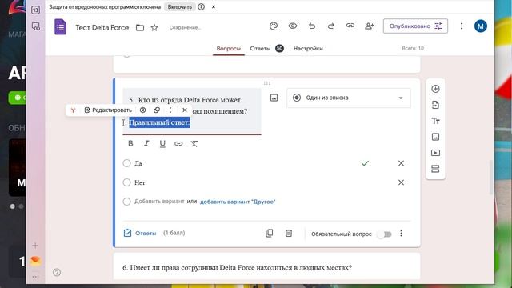The image size is (512, 288).
Task: Apply italic formatting to question text
Action: pyautogui.click(x=146, y=143)
